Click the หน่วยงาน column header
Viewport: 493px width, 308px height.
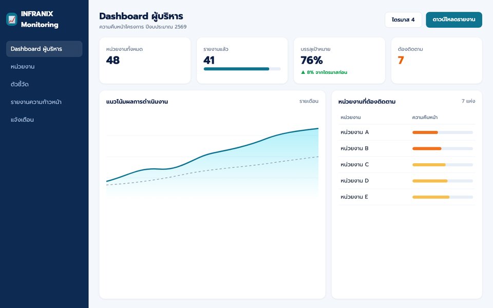pyautogui.click(x=351, y=117)
